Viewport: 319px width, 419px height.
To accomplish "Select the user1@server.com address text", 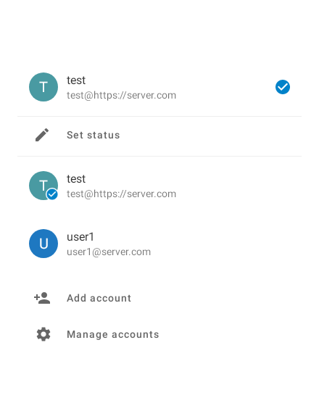I will [109, 252].
